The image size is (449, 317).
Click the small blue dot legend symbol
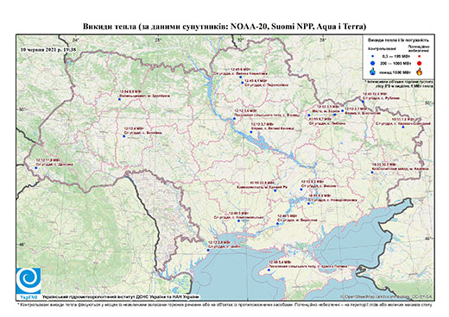[373, 57]
